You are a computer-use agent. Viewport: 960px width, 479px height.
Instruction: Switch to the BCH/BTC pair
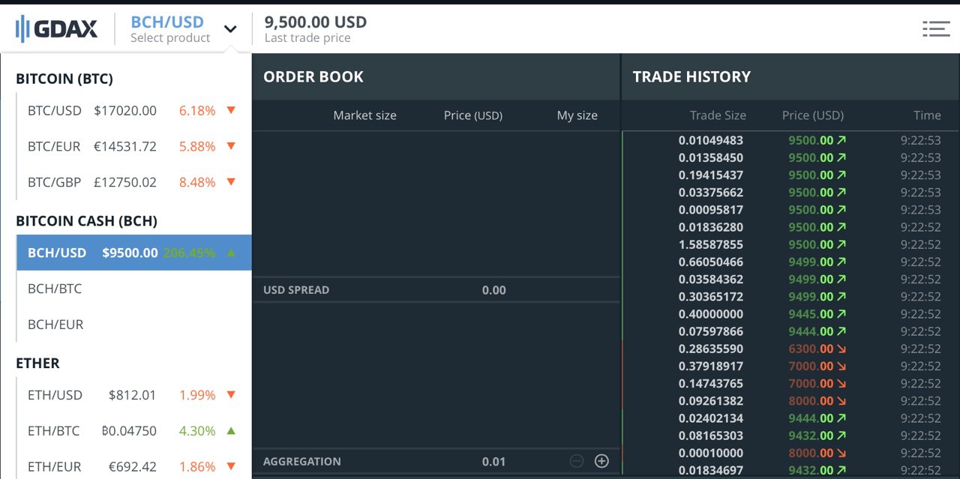click(134, 289)
